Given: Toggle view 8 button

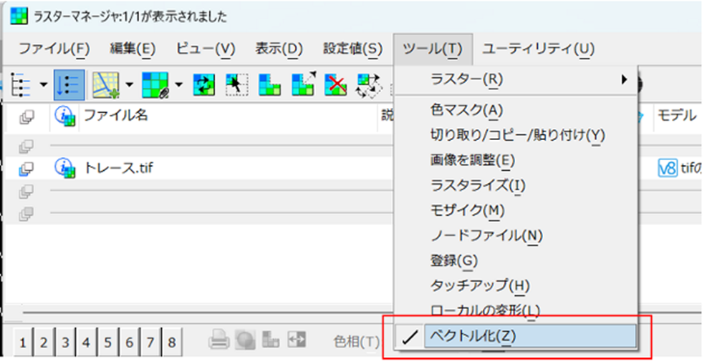Looking at the screenshot, I should pos(171,342).
